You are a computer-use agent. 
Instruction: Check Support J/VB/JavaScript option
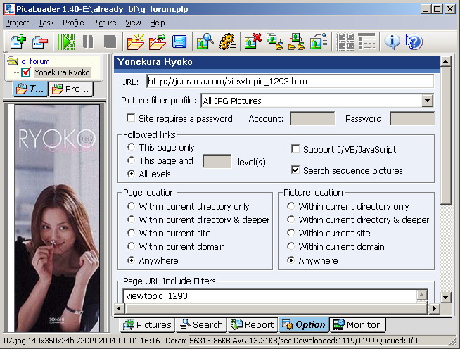295,149
